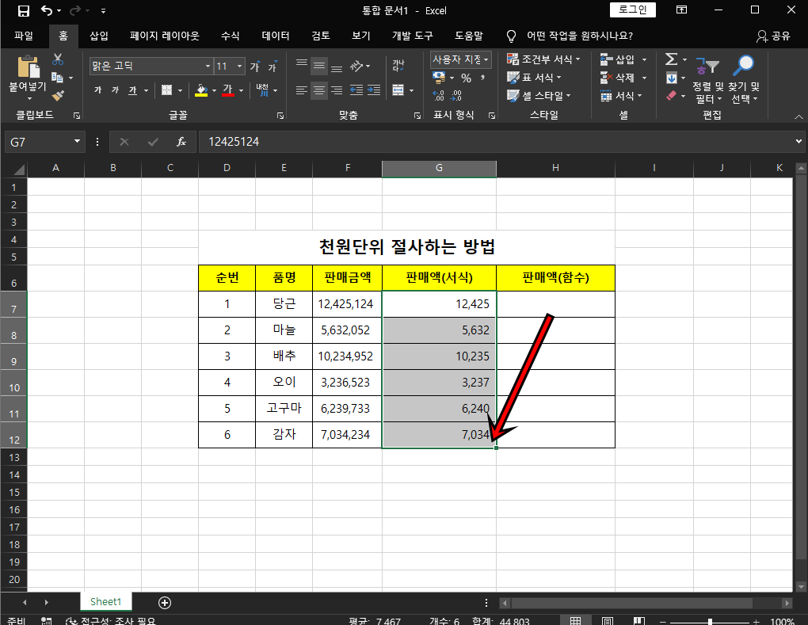Viewport: 808px width, 625px height.
Task: Switch to the 데이터 Data tab
Action: tap(276, 36)
